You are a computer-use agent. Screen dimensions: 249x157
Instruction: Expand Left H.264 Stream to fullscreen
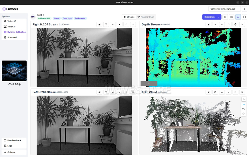(126, 92)
